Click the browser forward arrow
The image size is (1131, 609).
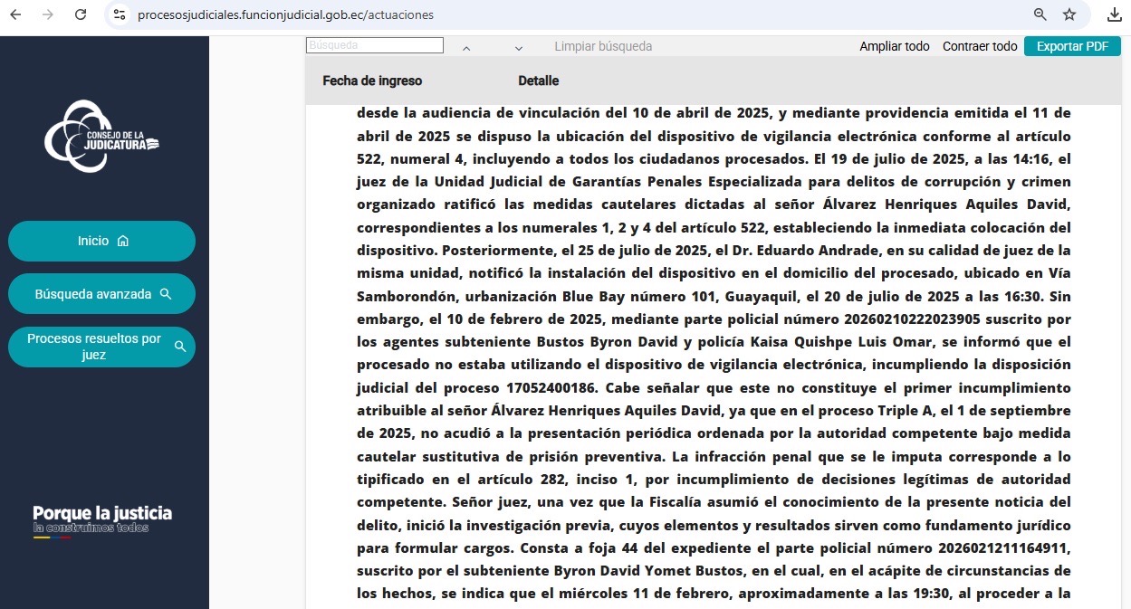pyautogui.click(x=48, y=14)
